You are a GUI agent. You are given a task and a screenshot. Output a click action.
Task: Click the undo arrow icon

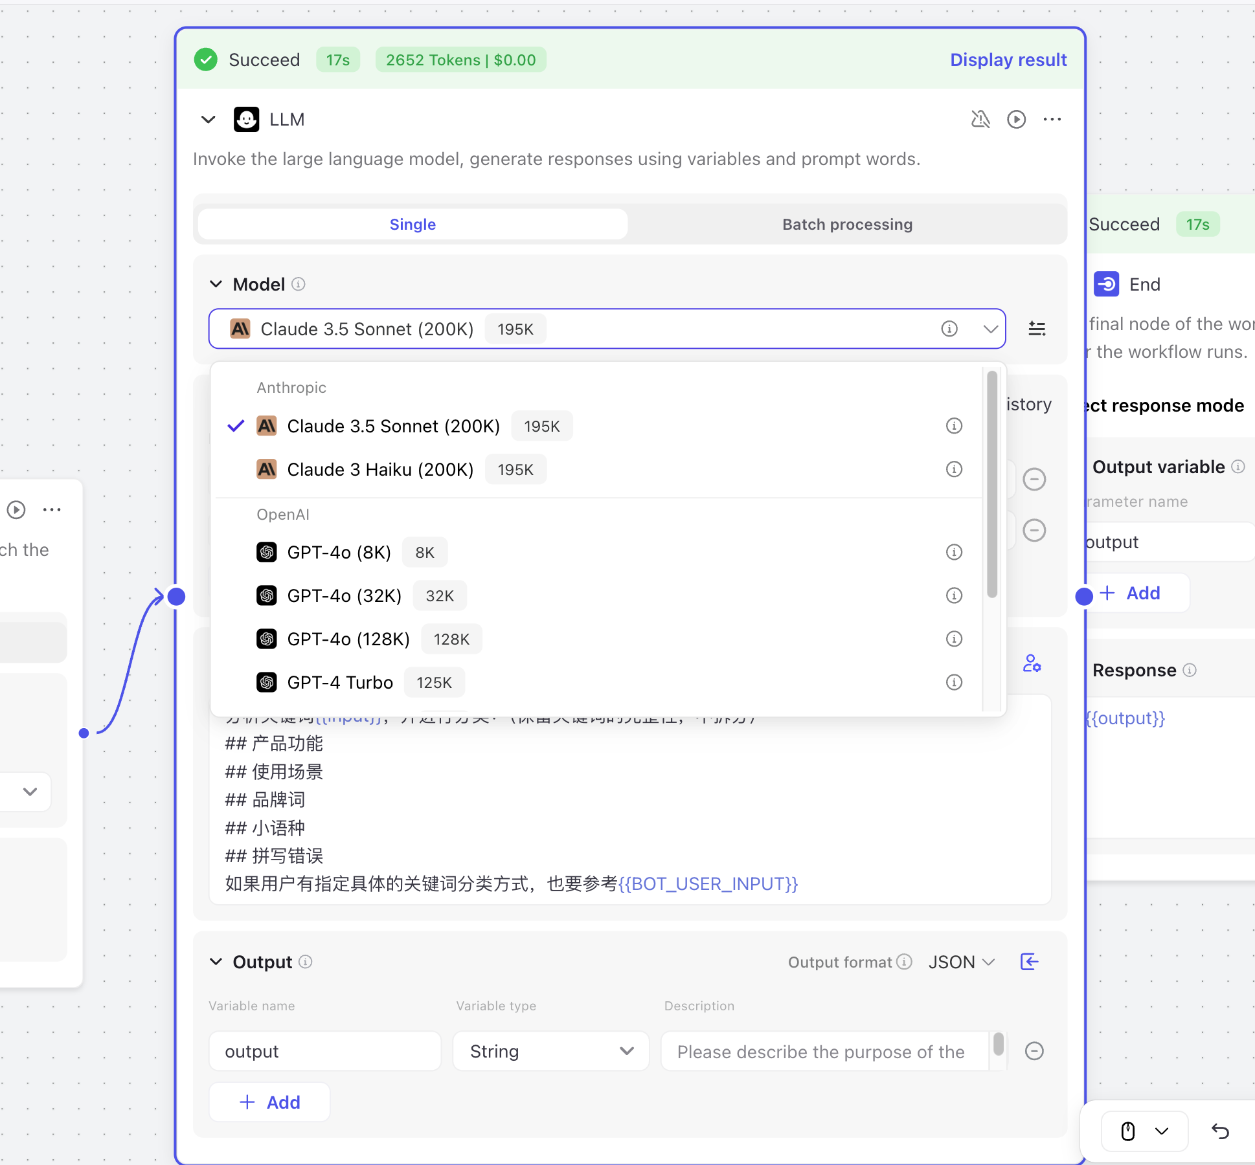point(1220,1131)
